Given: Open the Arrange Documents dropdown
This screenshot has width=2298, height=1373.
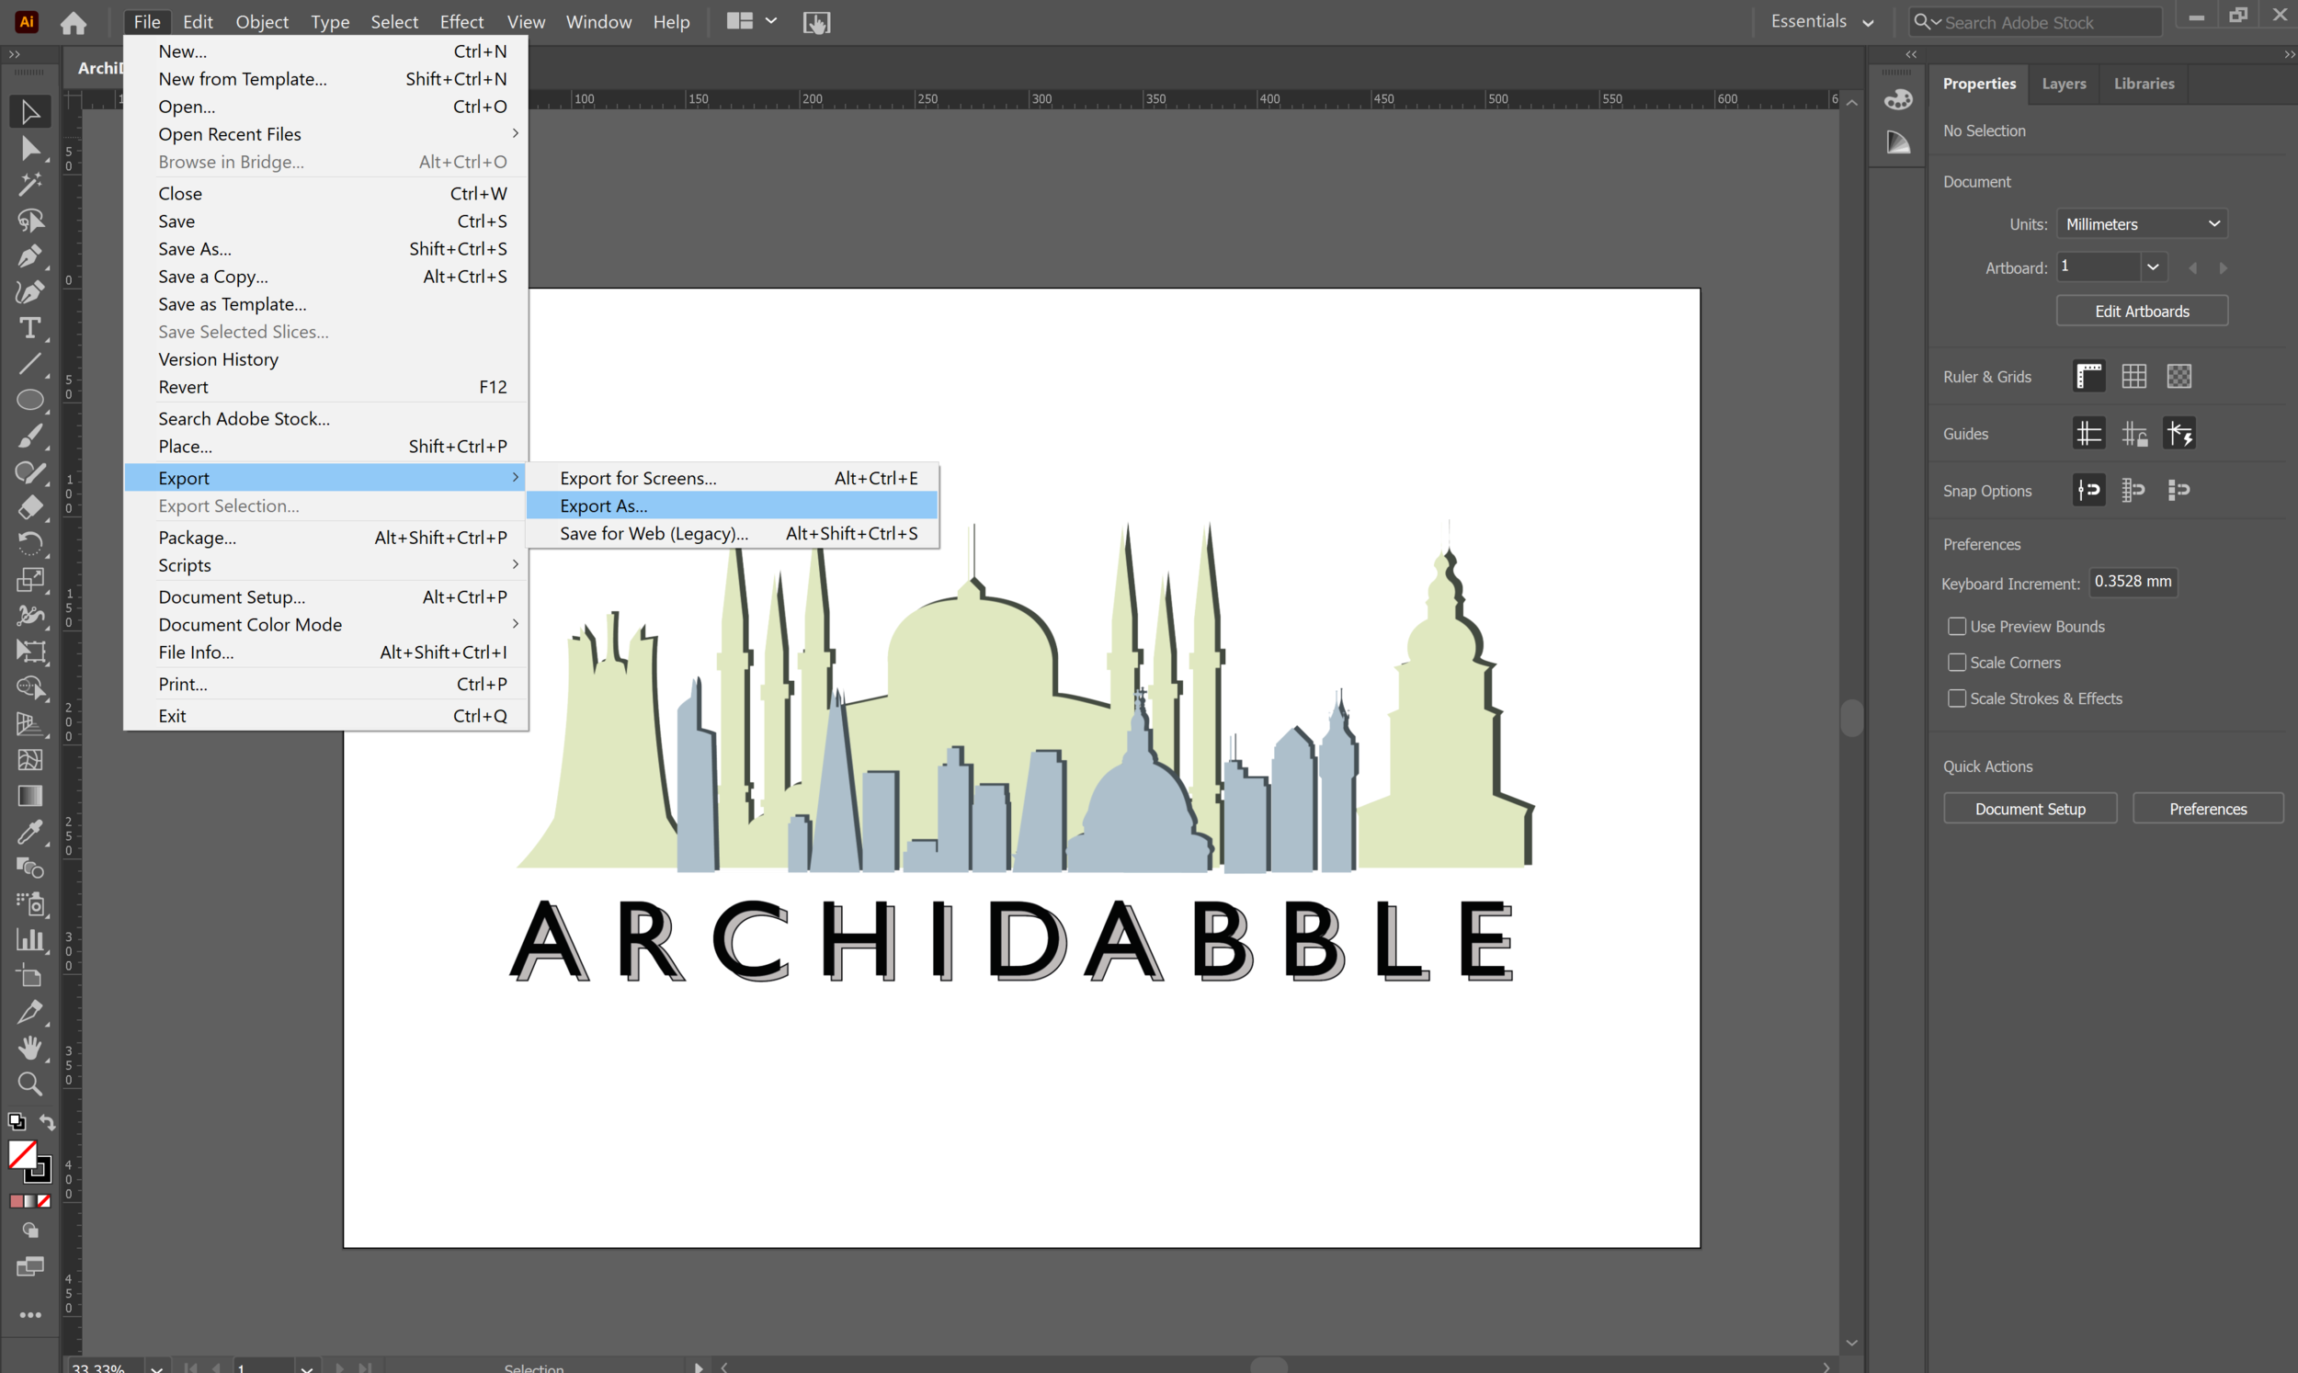Looking at the screenshot, I should [751, 22].
